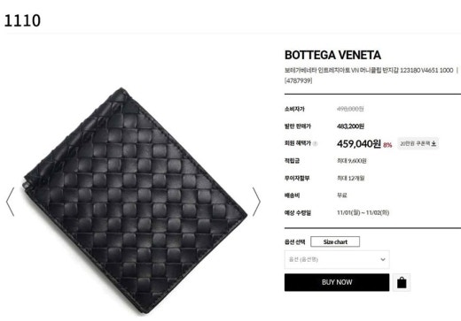The image size is (461, 321).
Task: Enlarge the black woven wallet photo
Action: click(135, 201)
